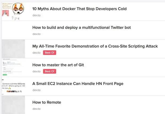The width and height of the screenshot is (165, 114).
Task: Click the tweet screenshot thumbnail beside the EC2 article
Action: click(x=13, y=86)
